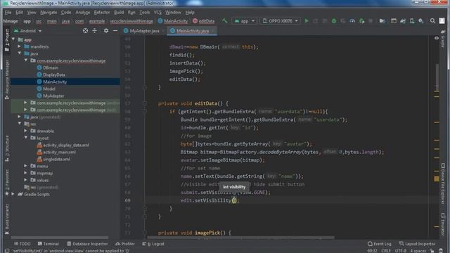
Task: Open the Project Structure icon in toolbar
Action: [382, 21]
